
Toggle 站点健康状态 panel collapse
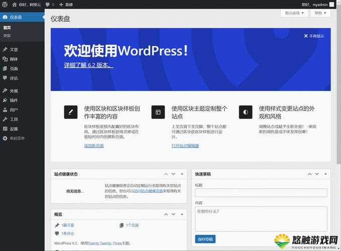(x=182, y=174)
